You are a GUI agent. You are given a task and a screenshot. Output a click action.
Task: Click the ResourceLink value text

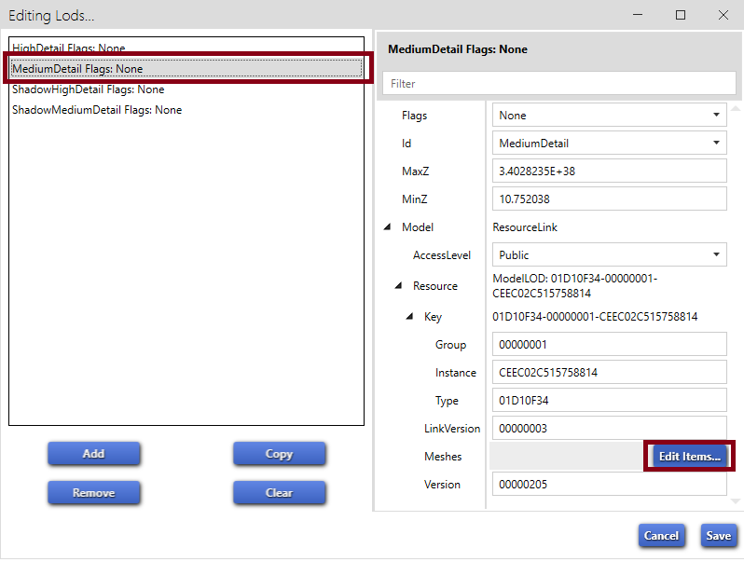click(x=525, y=227)
